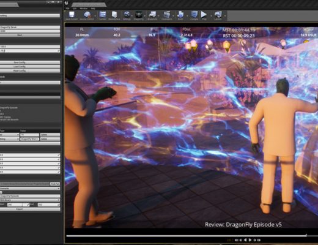This screenshot has width=318, height=245.
Task: Click the export folder path field
Action: [x=24, y=184]
